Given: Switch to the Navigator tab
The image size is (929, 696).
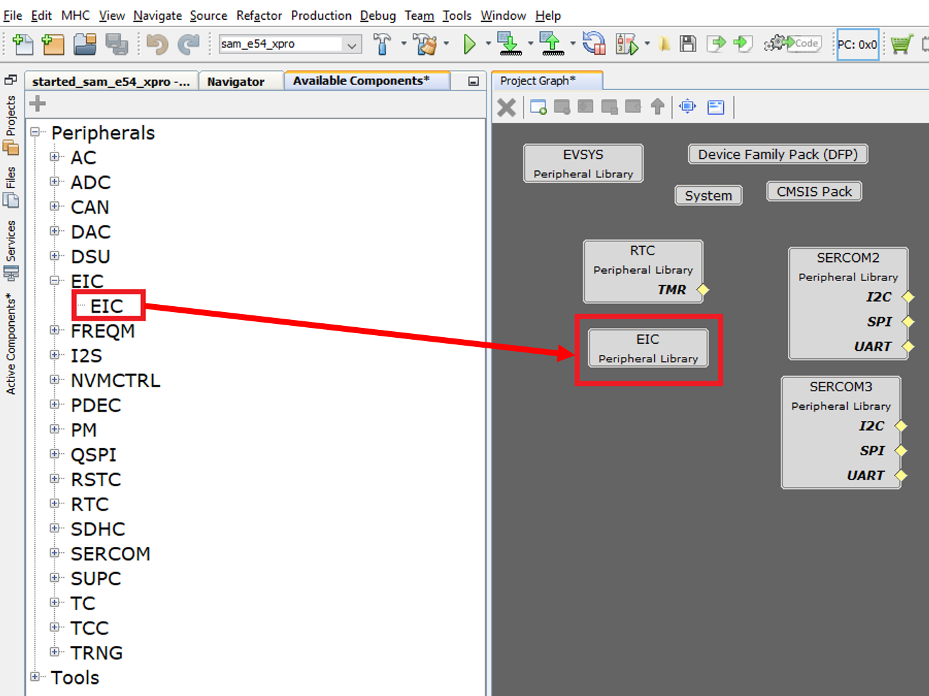Looking at the screenshot, I should point(235,81).
